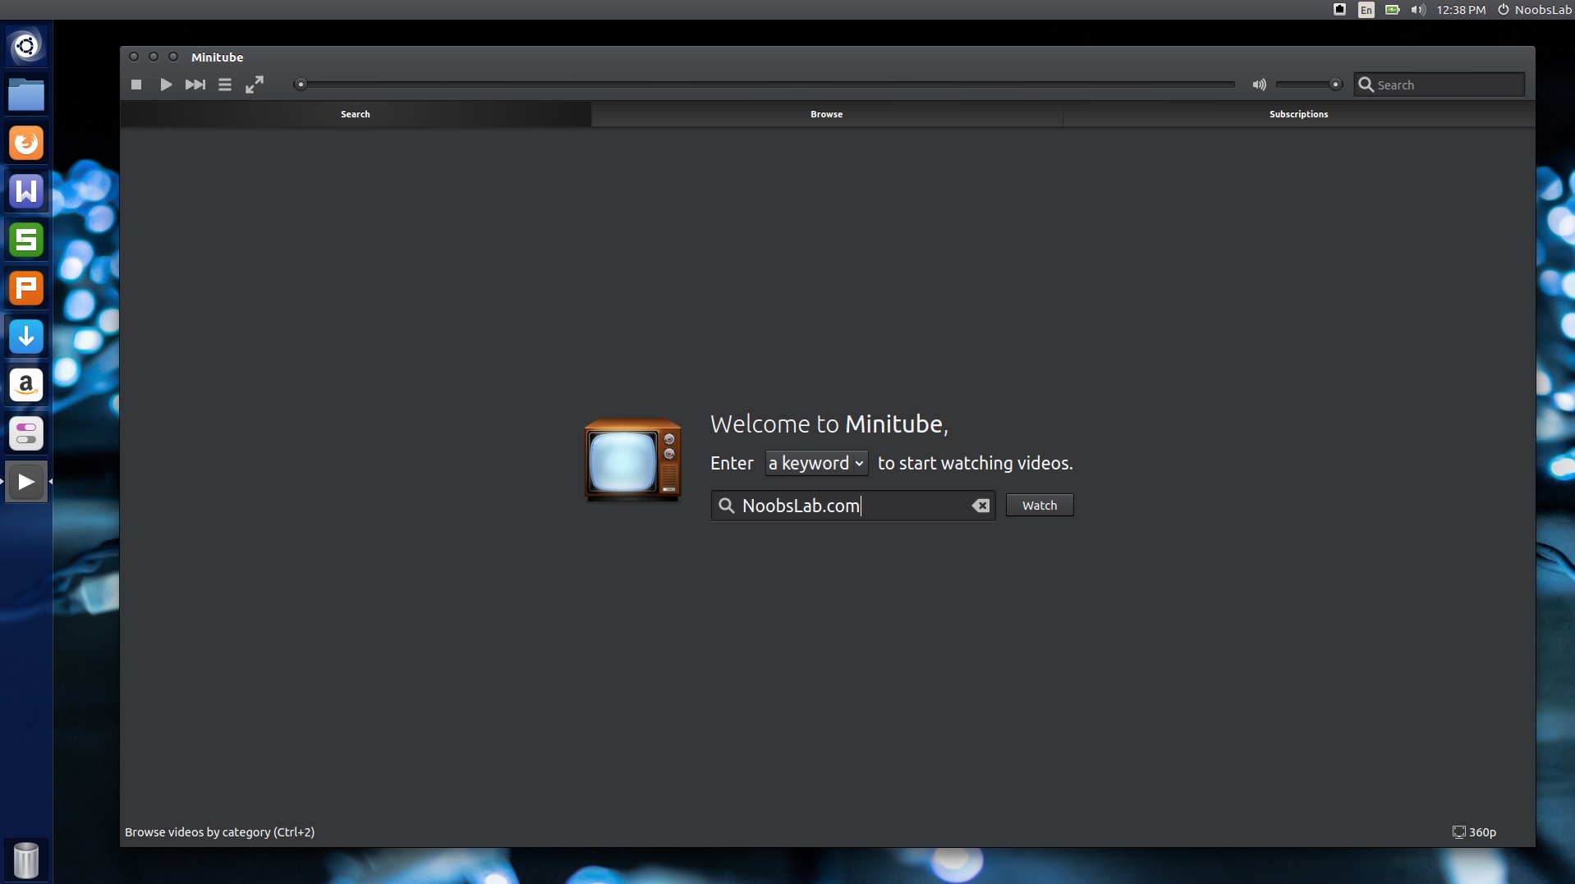Viewport: 1575px width, 884px height.
Task: Toggle fullscreen mode icon
Action: click(255, 85)
